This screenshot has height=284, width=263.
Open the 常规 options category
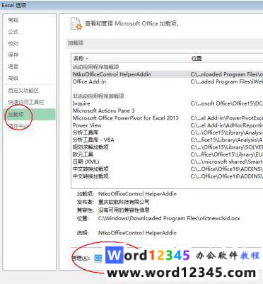13,21
